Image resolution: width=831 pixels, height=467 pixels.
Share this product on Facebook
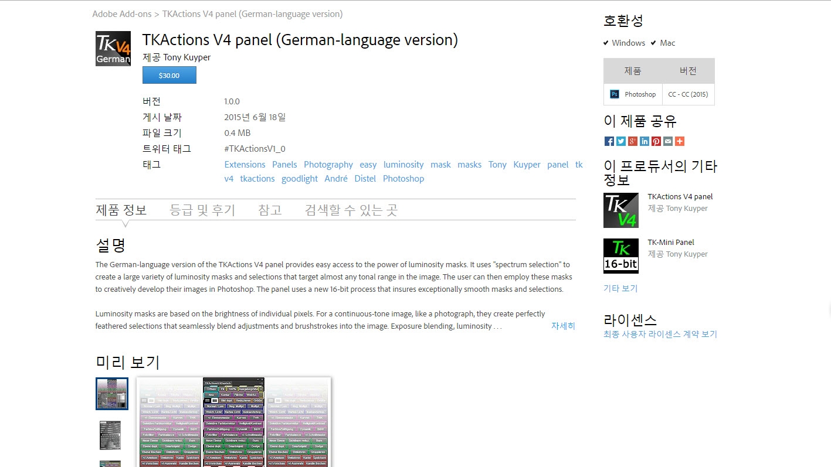(609, 141)
